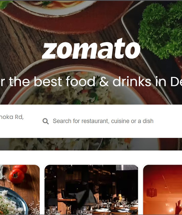
Task: Click the best food & drinks headline
Action: point(91,81)
